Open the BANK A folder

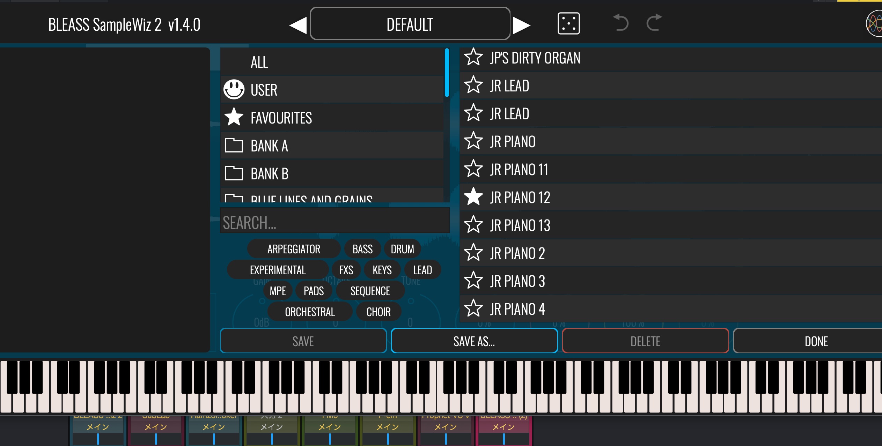269,146
